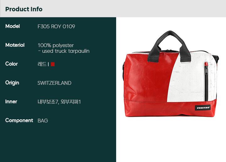This screenshot has height=162, width=226.
Task: Click the used truck tarpaulin line
Action: click(x=63, y=51)
